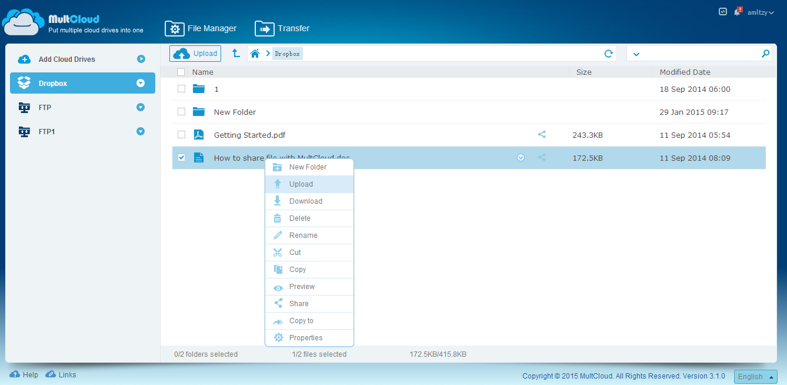Check the box for folder 1
The height and width of the screenshot is (385, 787).
pos(181,89)
